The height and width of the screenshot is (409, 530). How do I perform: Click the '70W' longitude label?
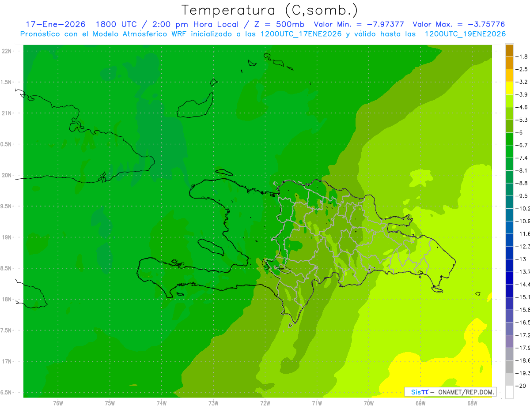(x=369, y=403)
